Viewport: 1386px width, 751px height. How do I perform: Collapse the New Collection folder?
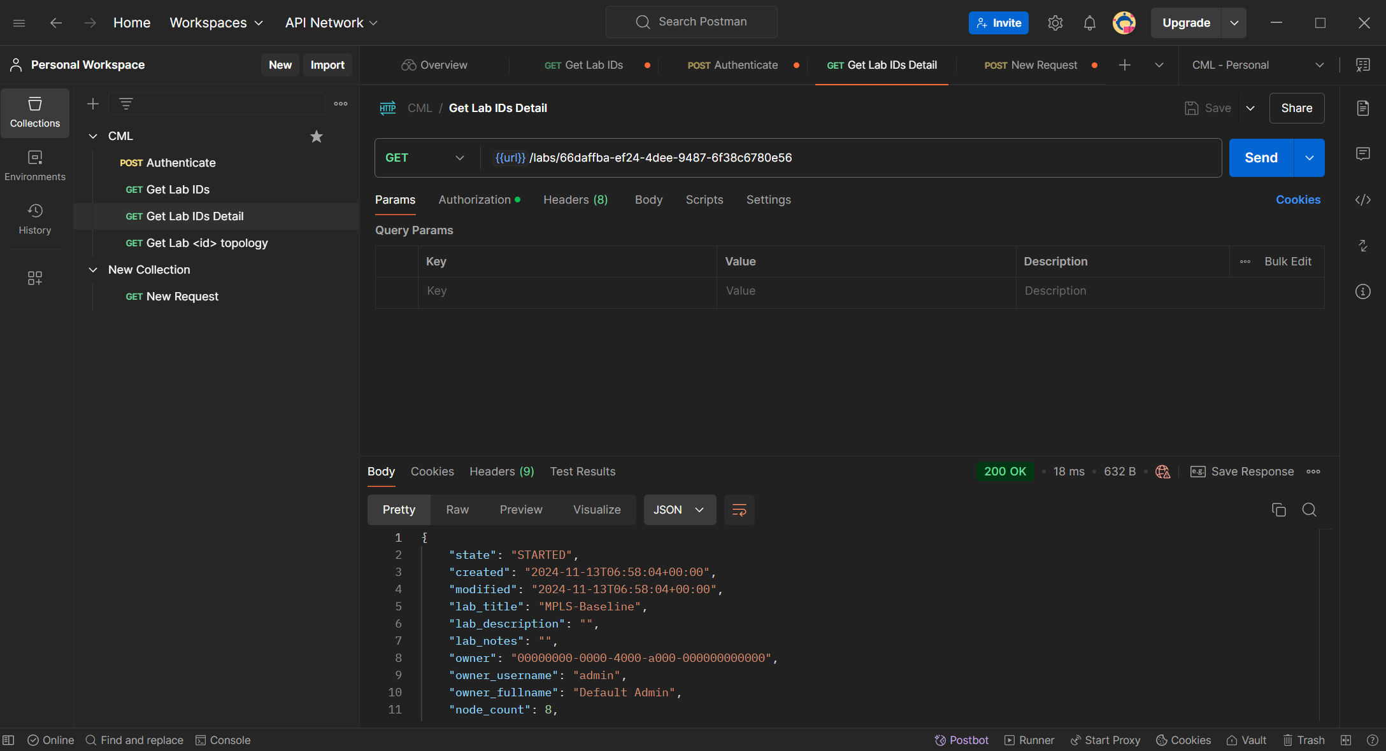click(93, 270)
